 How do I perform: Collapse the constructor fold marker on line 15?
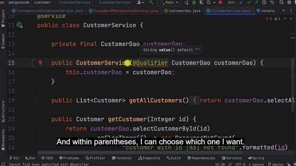click(x=35, y=63)
